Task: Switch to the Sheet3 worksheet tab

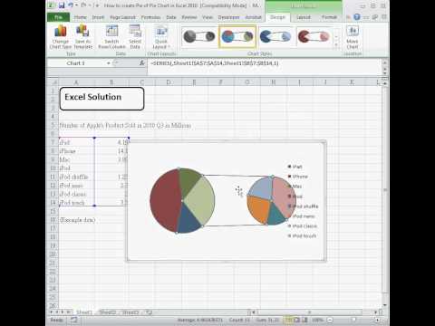Action: click(130, 312)
